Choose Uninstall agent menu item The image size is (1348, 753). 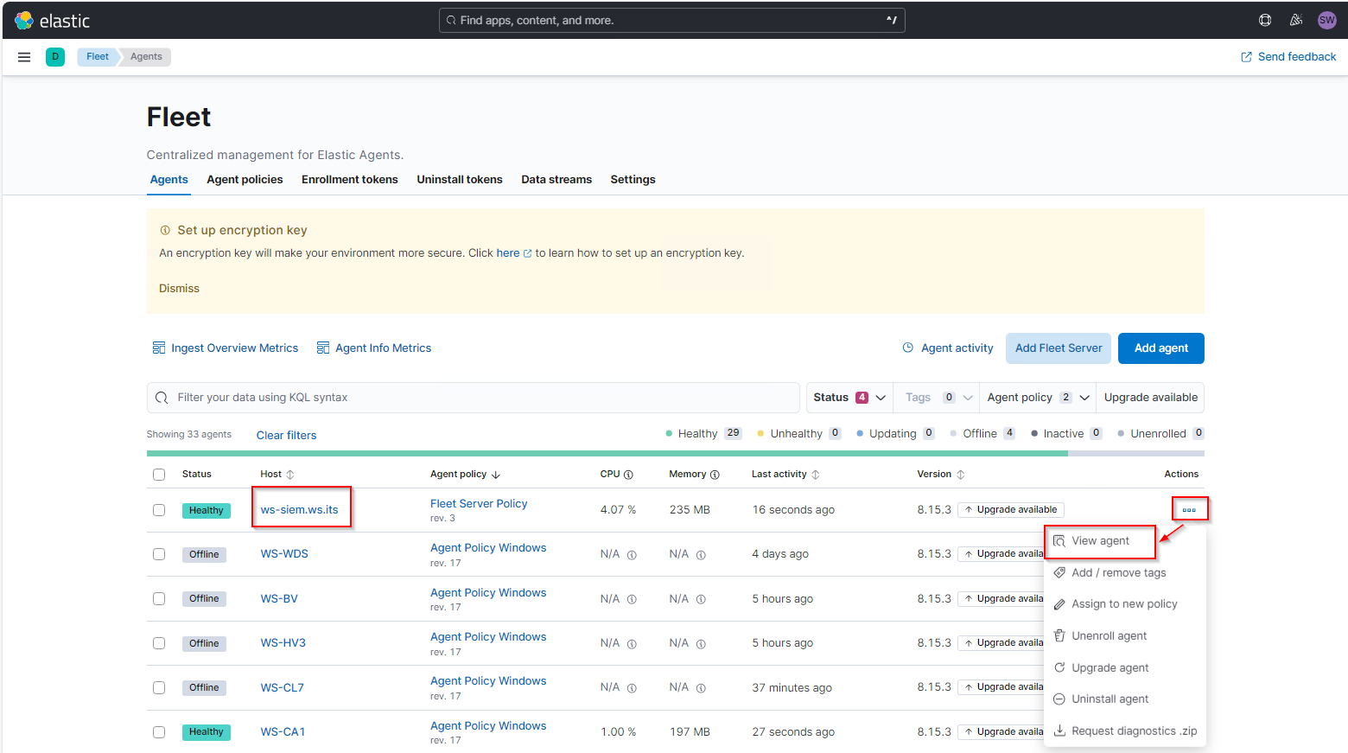(1110, 699)
